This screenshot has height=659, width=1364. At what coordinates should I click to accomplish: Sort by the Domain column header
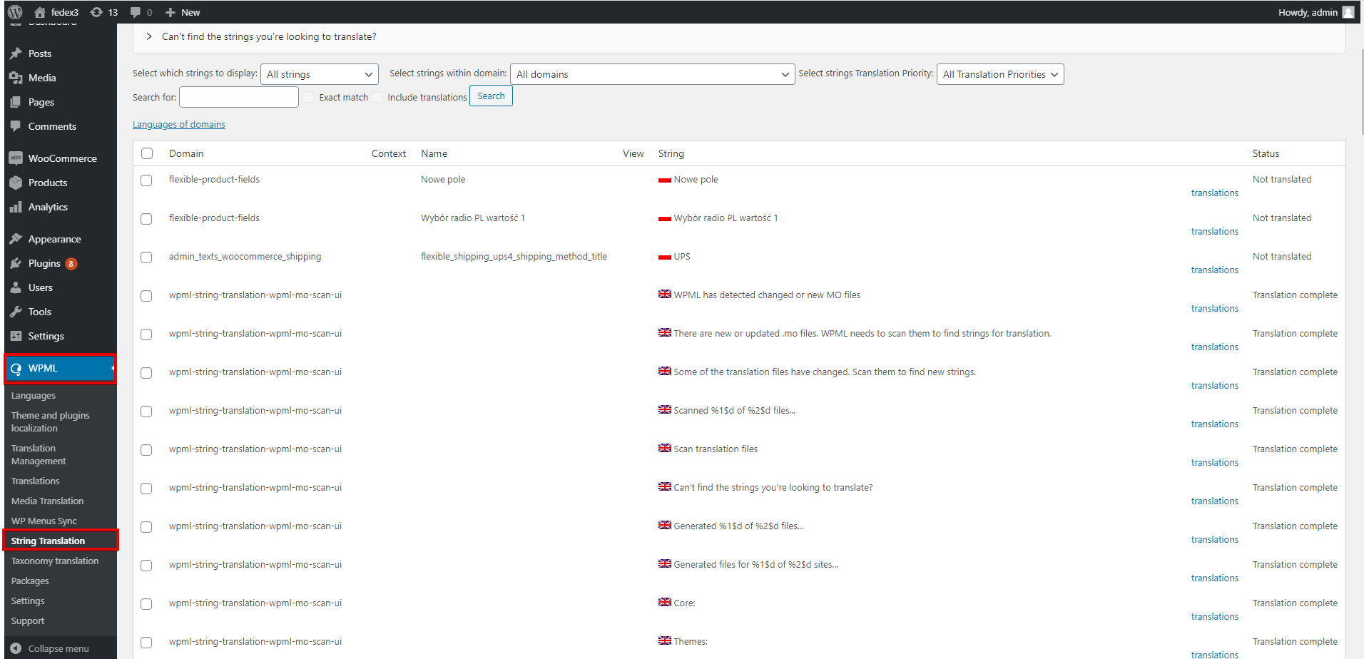(x=186, y=153)
